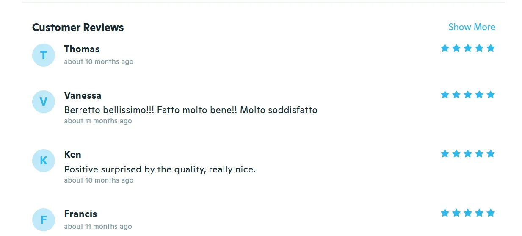522x236 pixels.
Task: Click the Customer Reviews heading
Action: click(x=78, y=28)
